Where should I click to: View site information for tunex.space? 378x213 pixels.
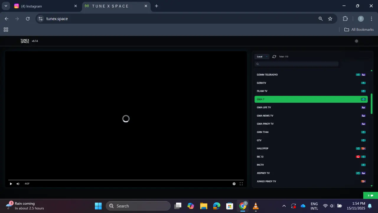pos(40,19)
